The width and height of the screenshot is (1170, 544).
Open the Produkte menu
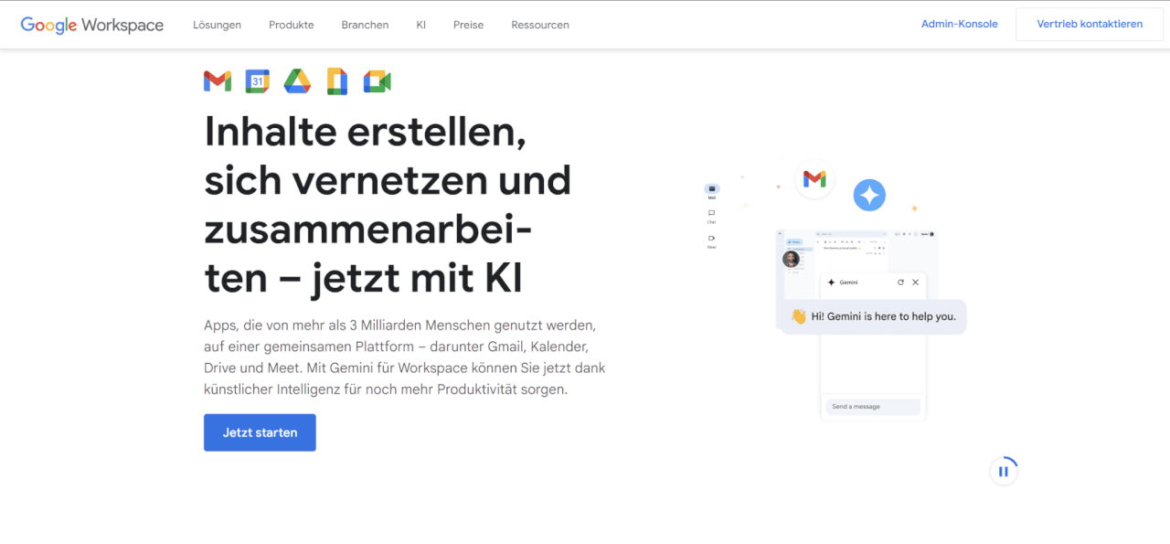291,25
